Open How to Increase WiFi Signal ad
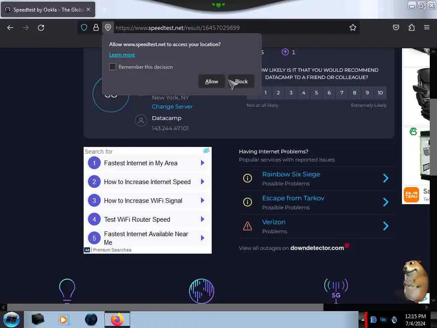Screen dimensions: 437x328 pos(147,201)
